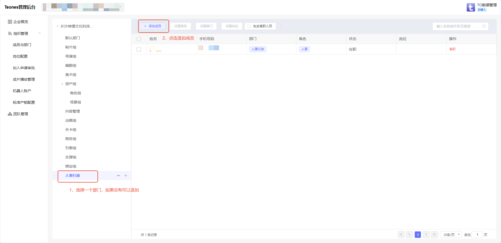Collapse the 组织管理 sidebar menu
501x243 pixels.
[x=40, y=33]
